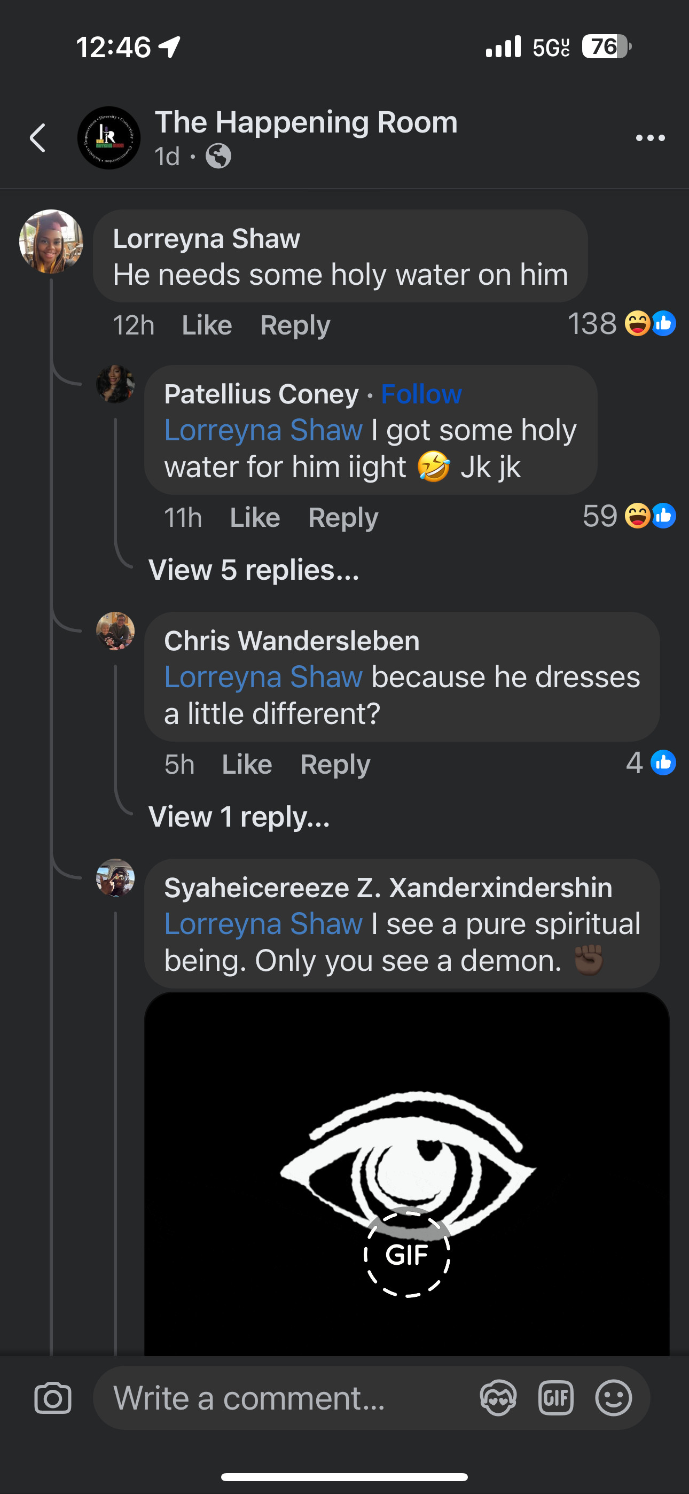Expand View 1 reply thread
This screenshot has height=1494, width=689.
click(239, 817)
